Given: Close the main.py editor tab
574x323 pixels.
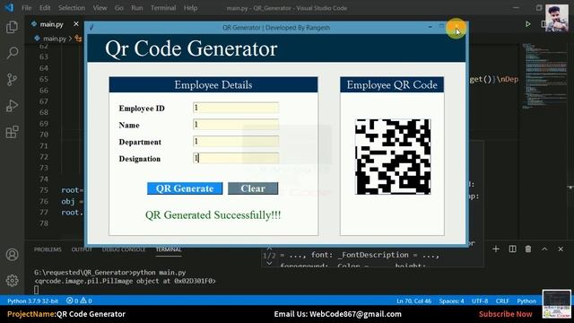Looking at the screenshot, I should (75, 24).
